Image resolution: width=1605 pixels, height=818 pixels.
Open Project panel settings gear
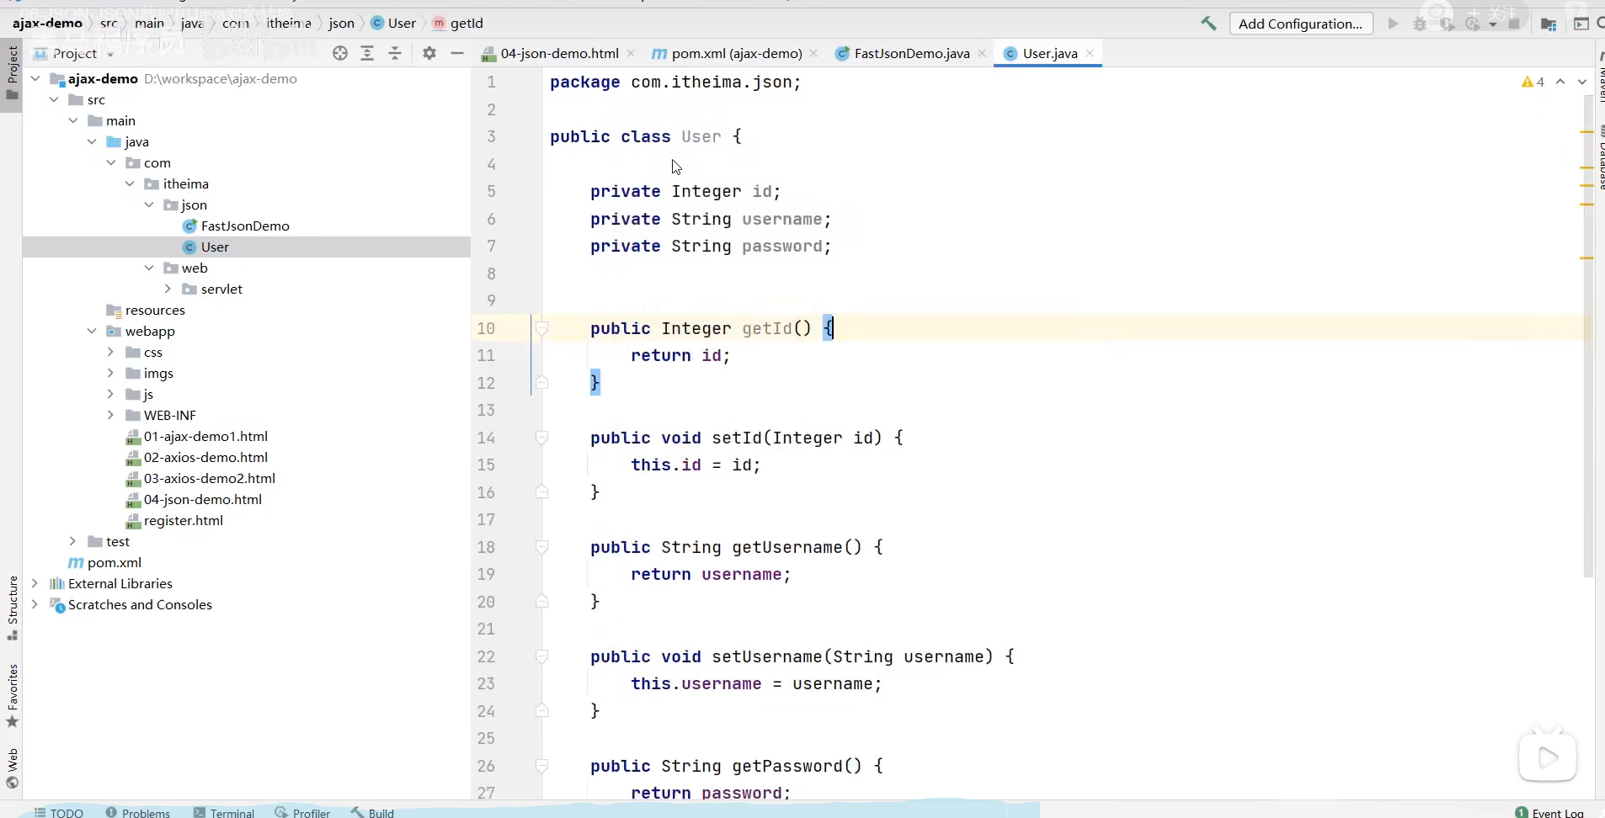click(429, 53)
